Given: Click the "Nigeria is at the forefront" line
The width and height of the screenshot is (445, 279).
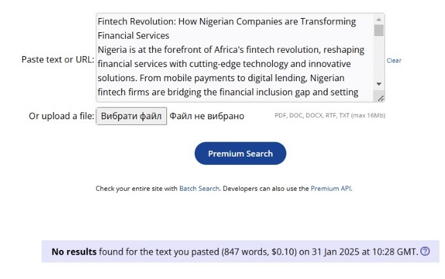Looking at the screenshot, I should click(231, 50).
